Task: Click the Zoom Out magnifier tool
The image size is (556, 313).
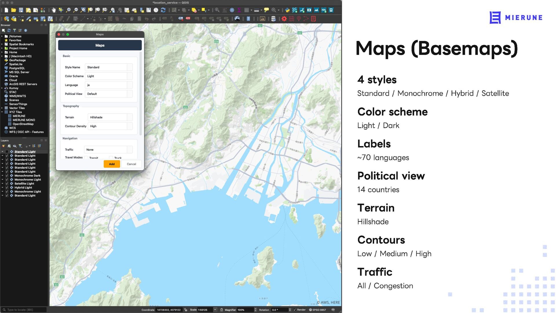Action: click(x=76, y=10)
